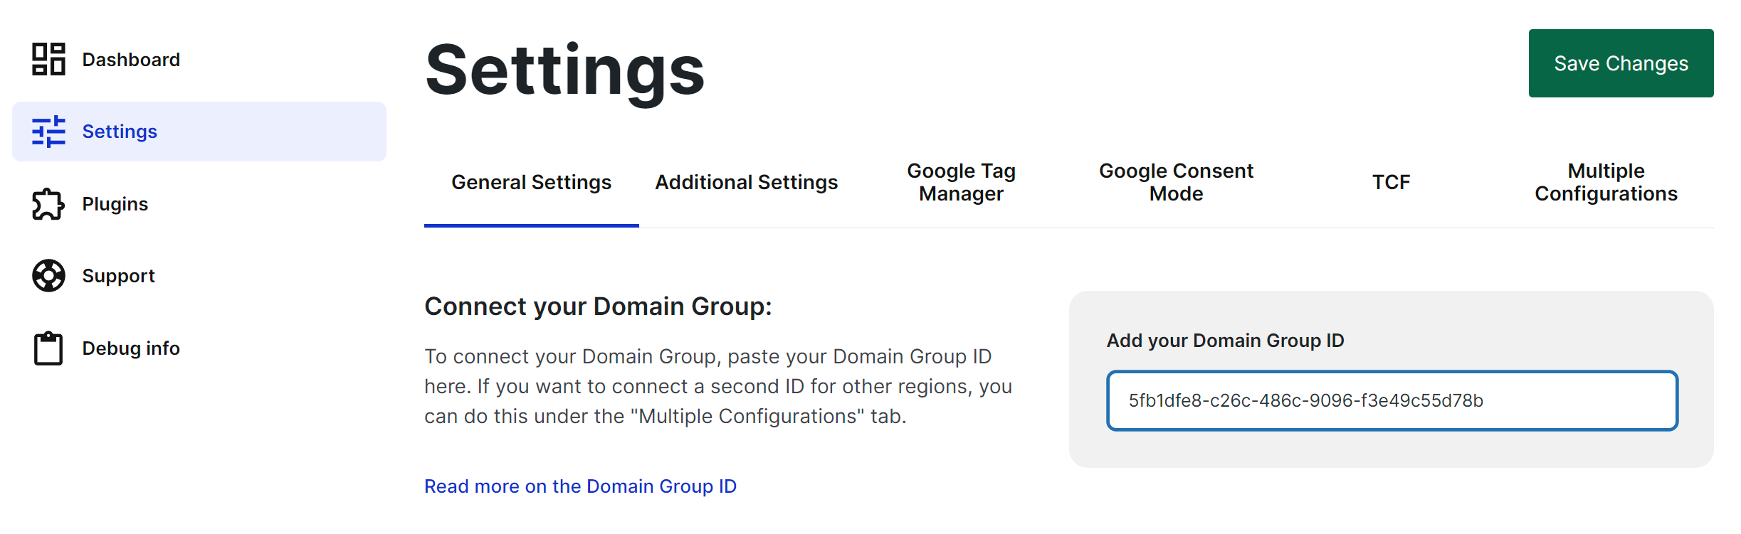Open the Debug info text entry
The image size is (1741, 534).
pyautogui.click(x=131, y=348)
